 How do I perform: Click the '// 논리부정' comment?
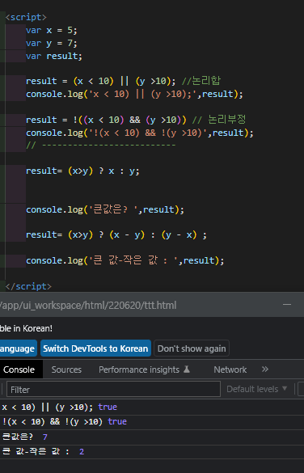coord(219,120)
